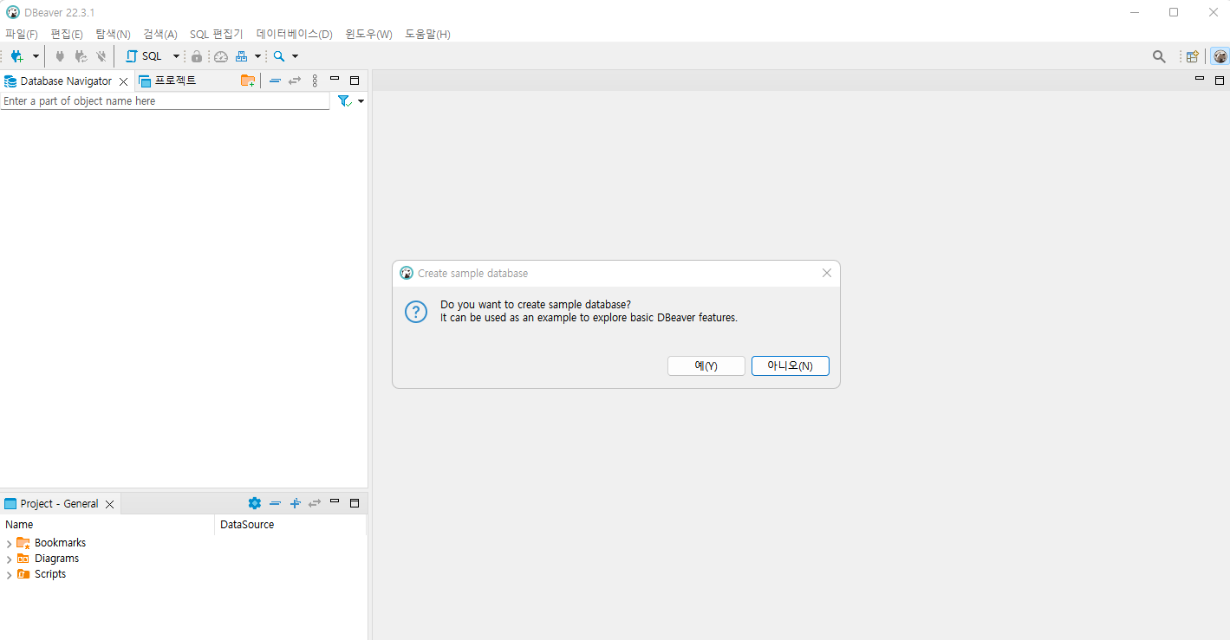This screenshot has height=640, width=1230.
Task: Open project settings gear icon
Action: [254, 503]
